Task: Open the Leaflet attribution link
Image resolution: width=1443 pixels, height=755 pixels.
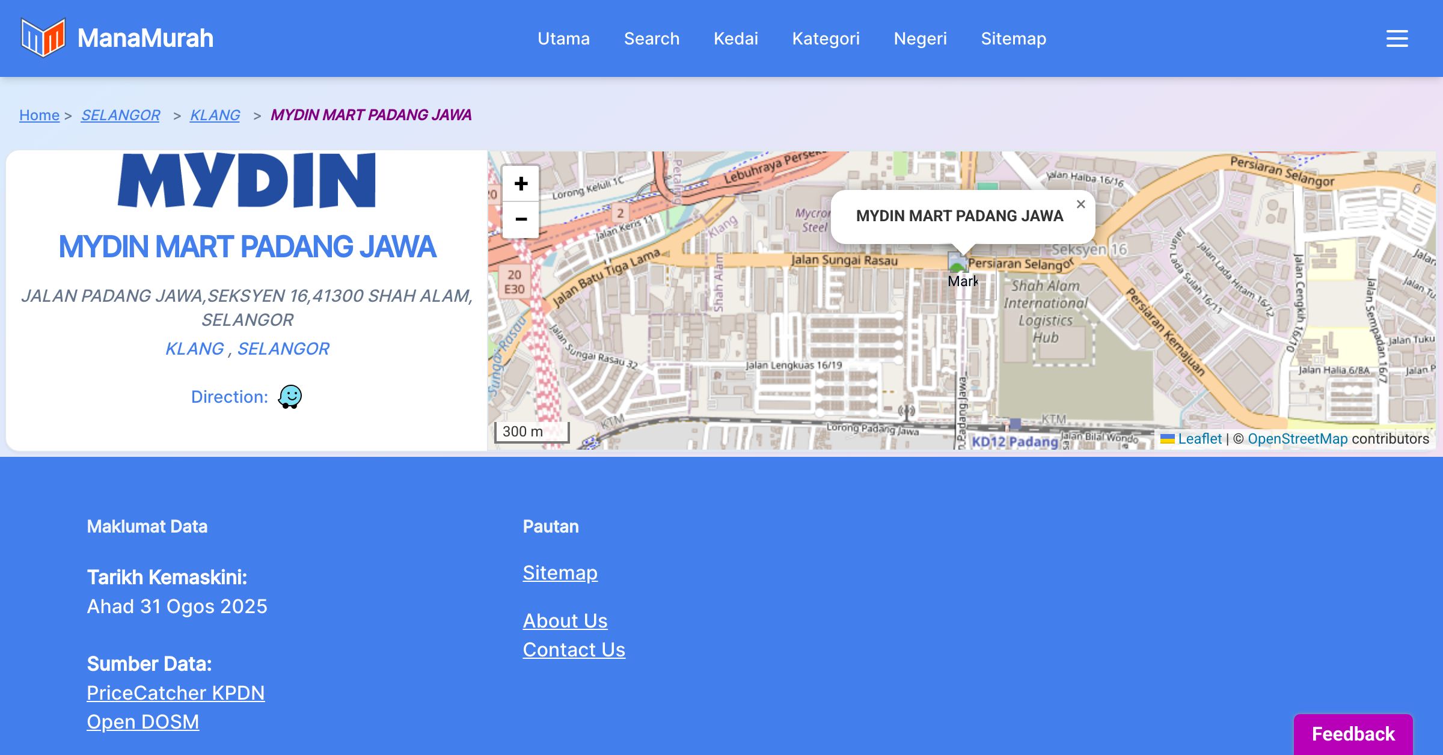Action: pyautogui.click(x=1191, y=439)
